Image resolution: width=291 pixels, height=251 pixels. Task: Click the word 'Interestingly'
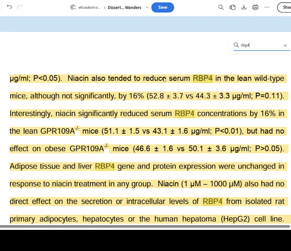pos(31,113)
